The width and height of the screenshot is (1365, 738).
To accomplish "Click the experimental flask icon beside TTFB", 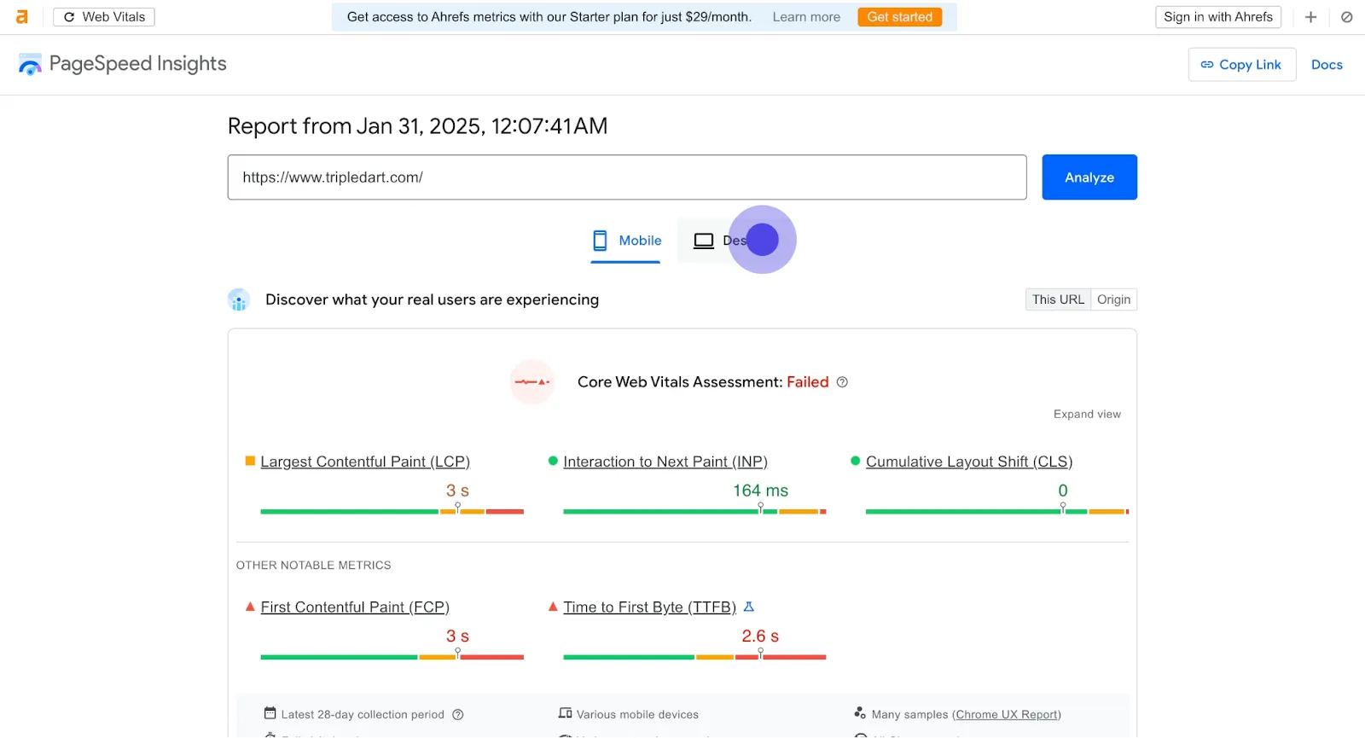I will tap(749, 607).
